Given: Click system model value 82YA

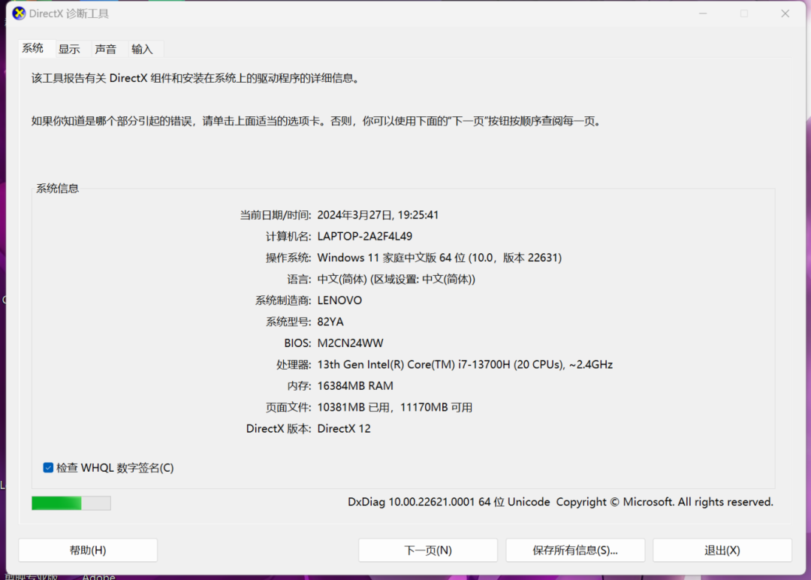Looking at the screenshot, I should [x=330, y=322].
